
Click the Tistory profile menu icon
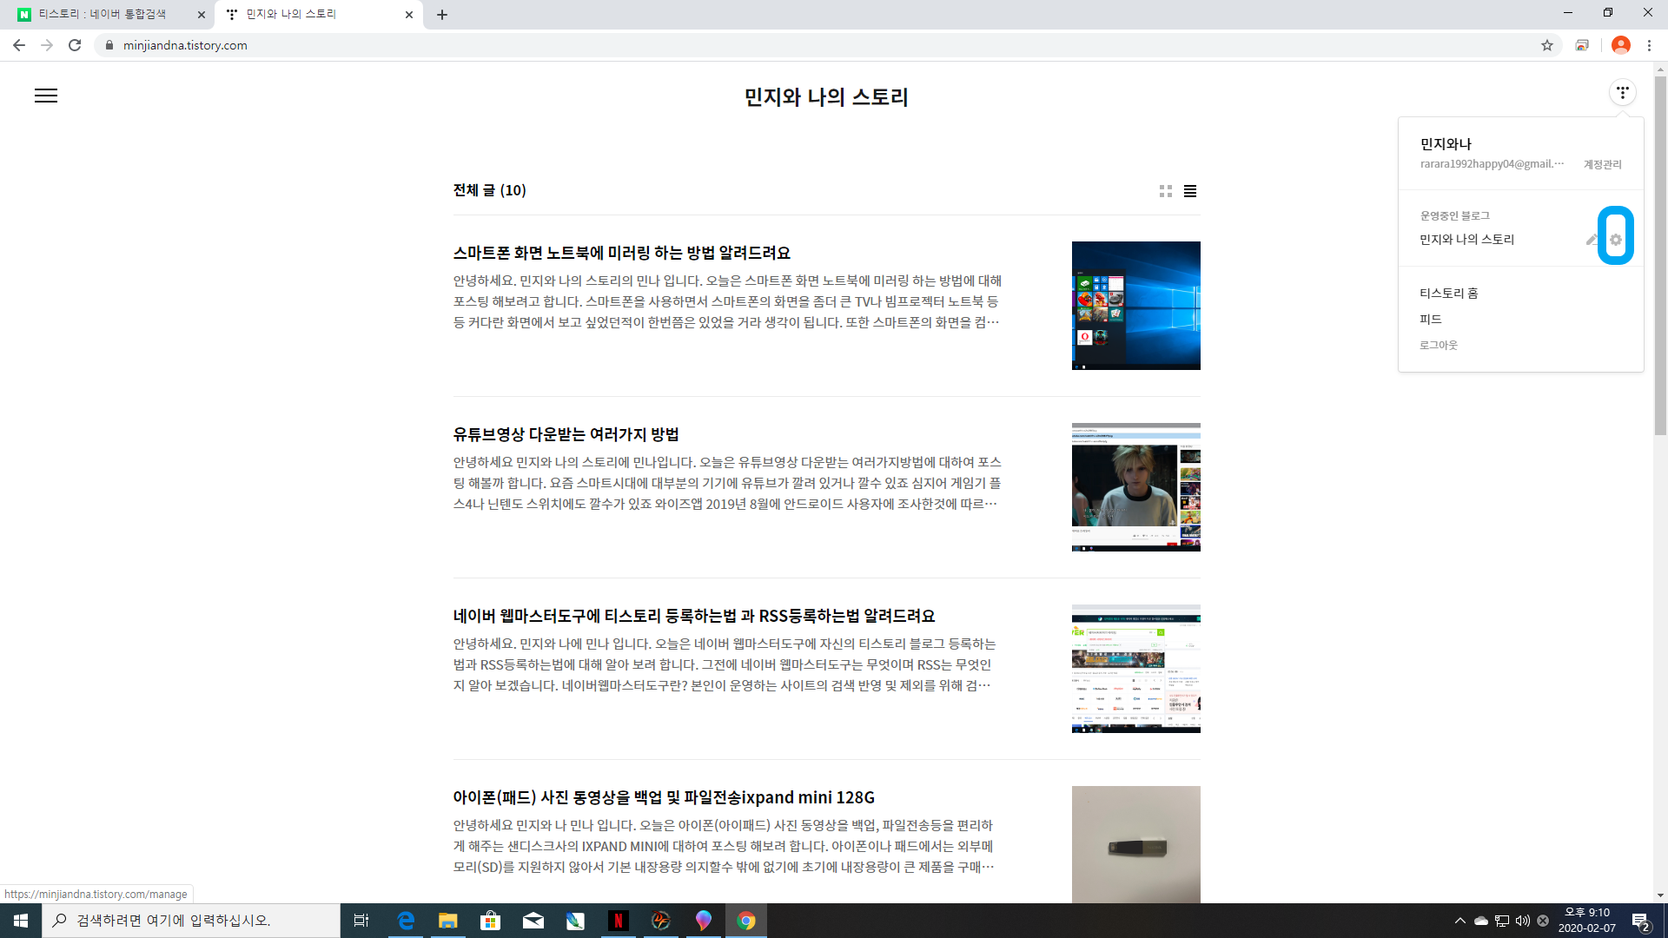pos(1622,92)
